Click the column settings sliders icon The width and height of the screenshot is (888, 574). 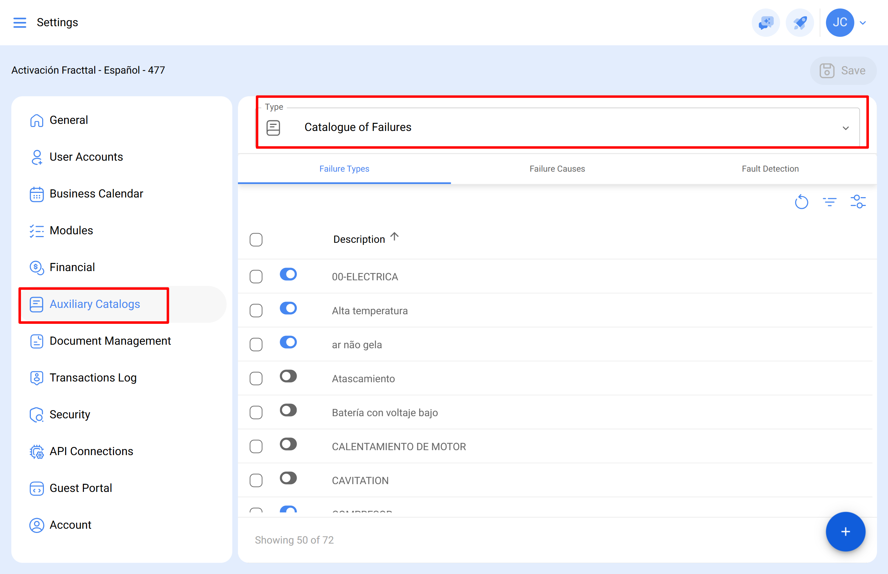pyautogui.click(x=858, y=202)
